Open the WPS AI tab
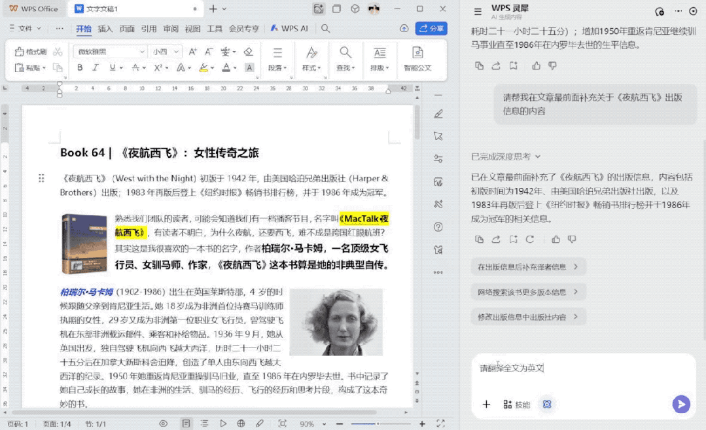The image size is (706, 430). click(x=289, y=28)
